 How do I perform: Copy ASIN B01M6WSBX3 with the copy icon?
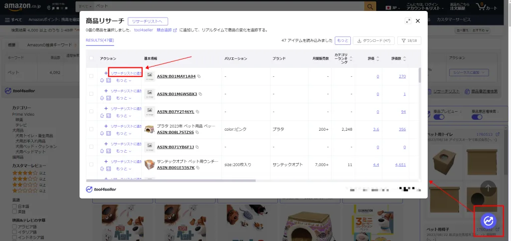pos(201,94)
